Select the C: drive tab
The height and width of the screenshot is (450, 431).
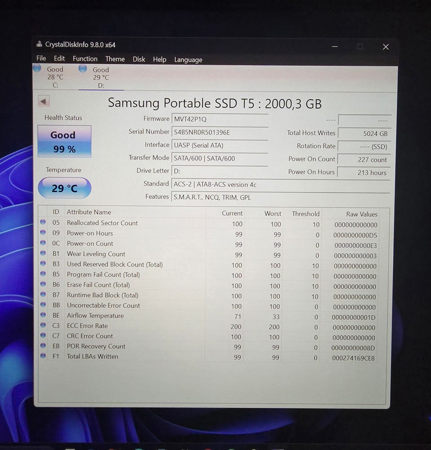click(x=55, y=77)
